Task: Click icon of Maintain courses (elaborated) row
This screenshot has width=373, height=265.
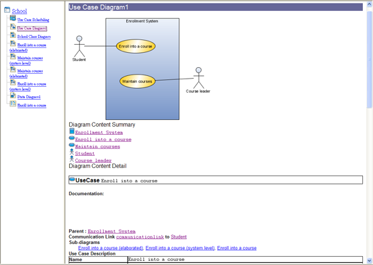Action: click(x=13, y=69)
